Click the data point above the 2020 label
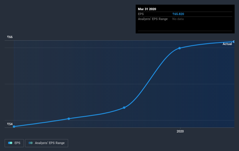The width and height of the screenshot is (239, 151). (x=180, y=48)
